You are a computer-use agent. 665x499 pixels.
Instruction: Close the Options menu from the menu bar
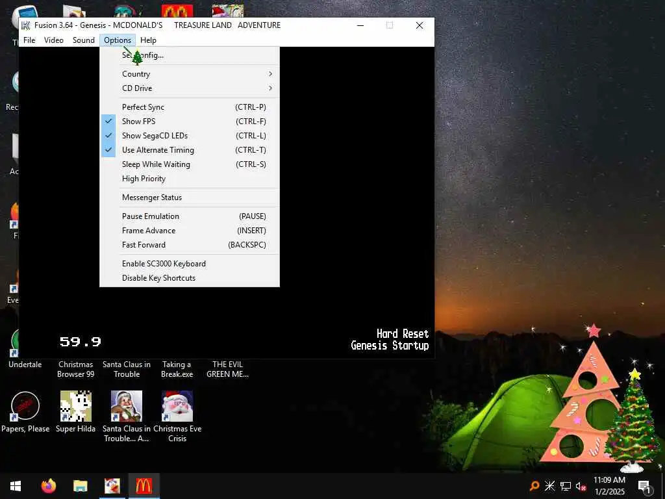pos(118,40)
